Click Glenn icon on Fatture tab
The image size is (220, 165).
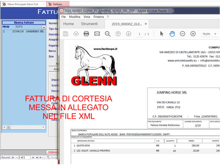[50, 4]
